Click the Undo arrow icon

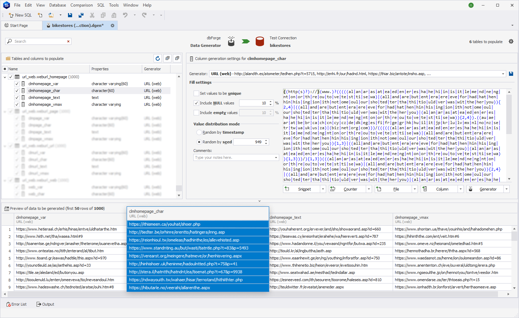125,15
